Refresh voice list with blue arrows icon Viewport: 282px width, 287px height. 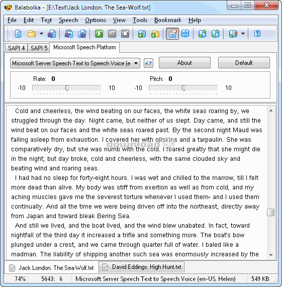click(x=148, y=63)
